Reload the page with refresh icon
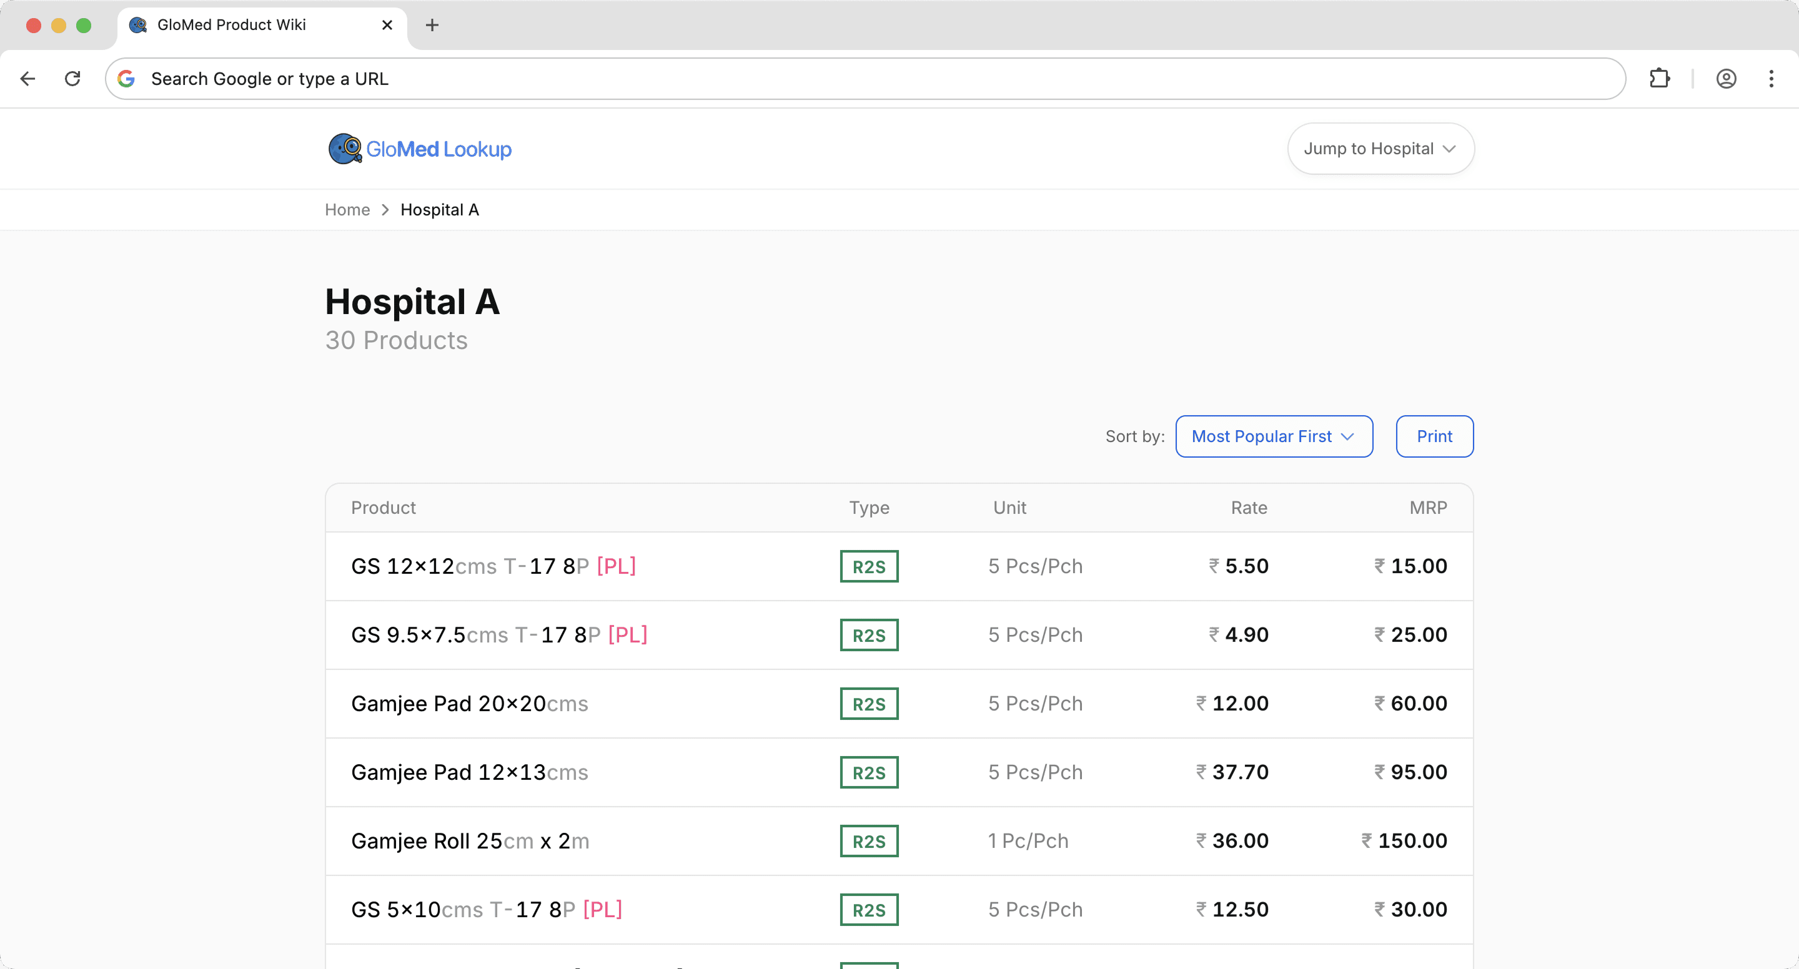The width and height of the screenshot is (1799, 969). click(x=72, y=79)
